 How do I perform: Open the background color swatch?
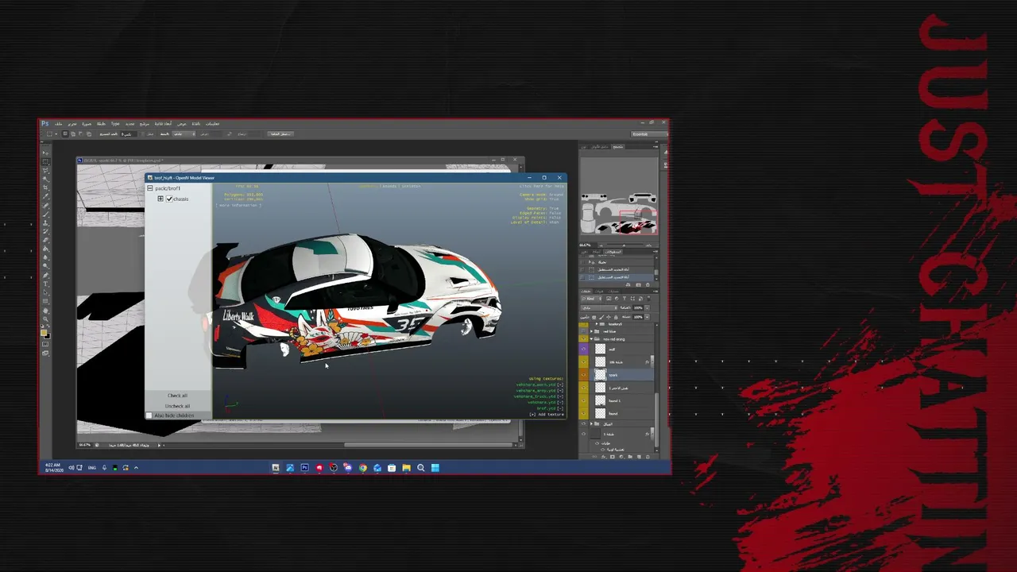[x=47, y=336]
